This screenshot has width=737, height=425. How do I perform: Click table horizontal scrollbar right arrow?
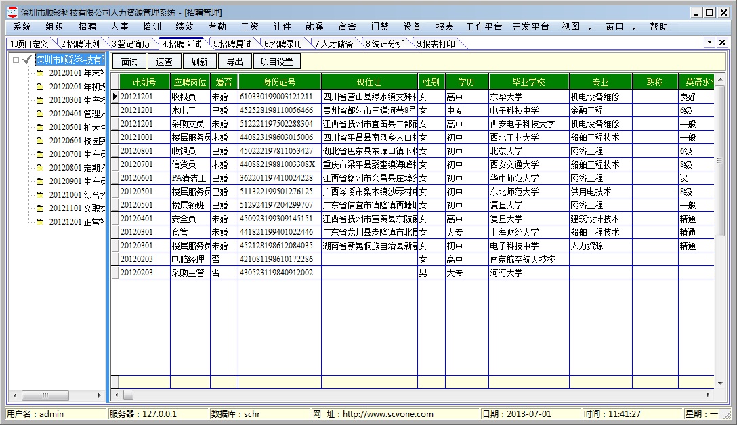click(709, 395)
